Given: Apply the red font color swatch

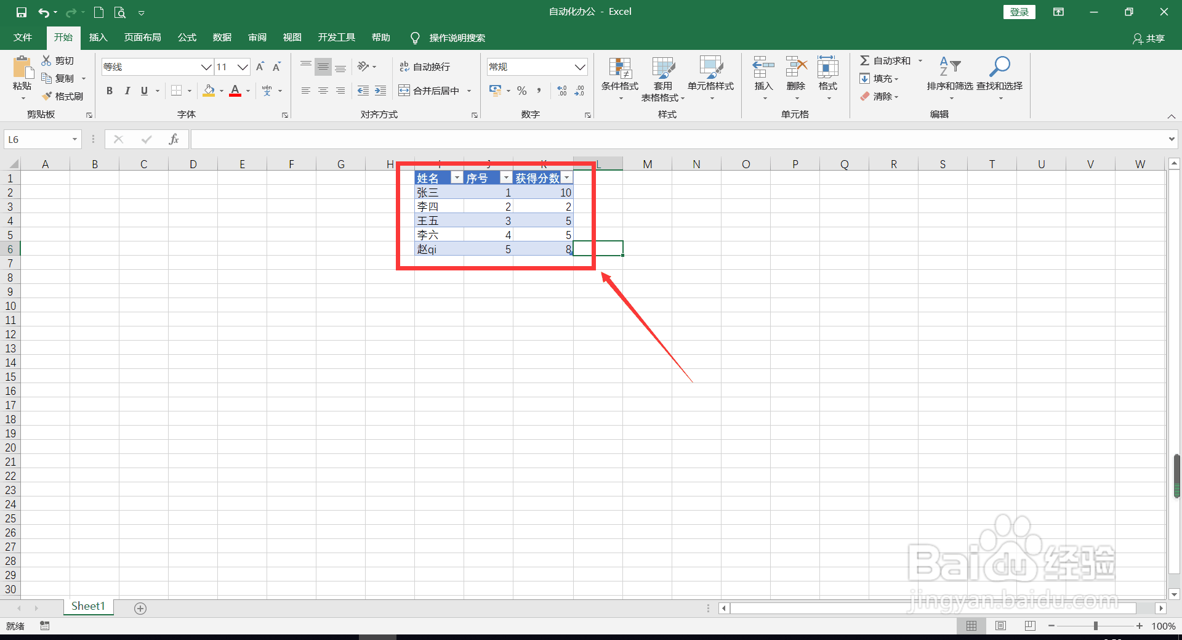Looking at the screenshot, I should [x=235, y=91].
